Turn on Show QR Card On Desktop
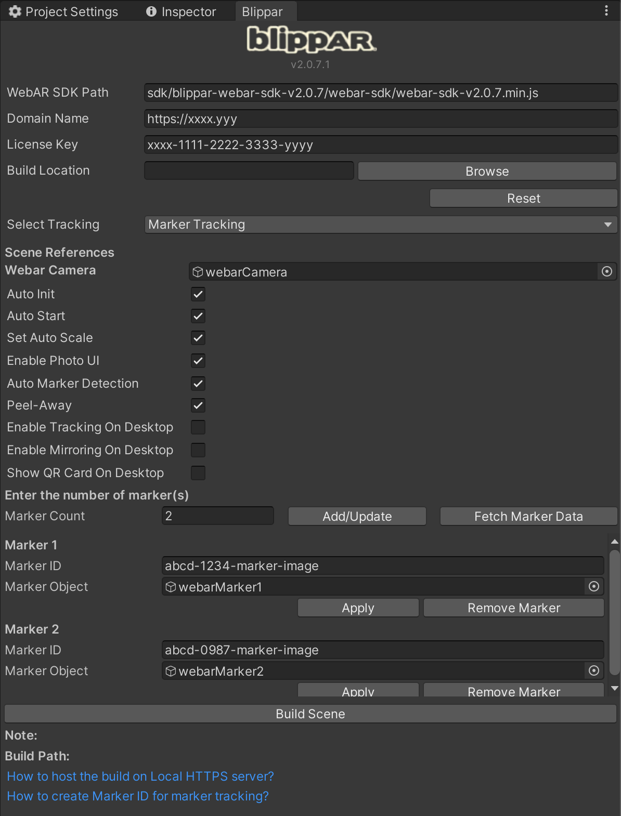The image size is (621, 816). [198, 473]
